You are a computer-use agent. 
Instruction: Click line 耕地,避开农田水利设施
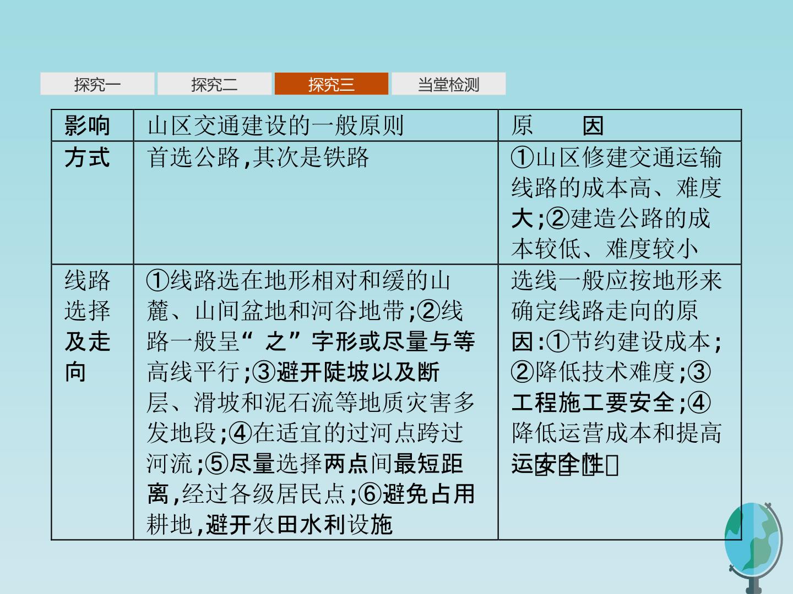[270, 525]
